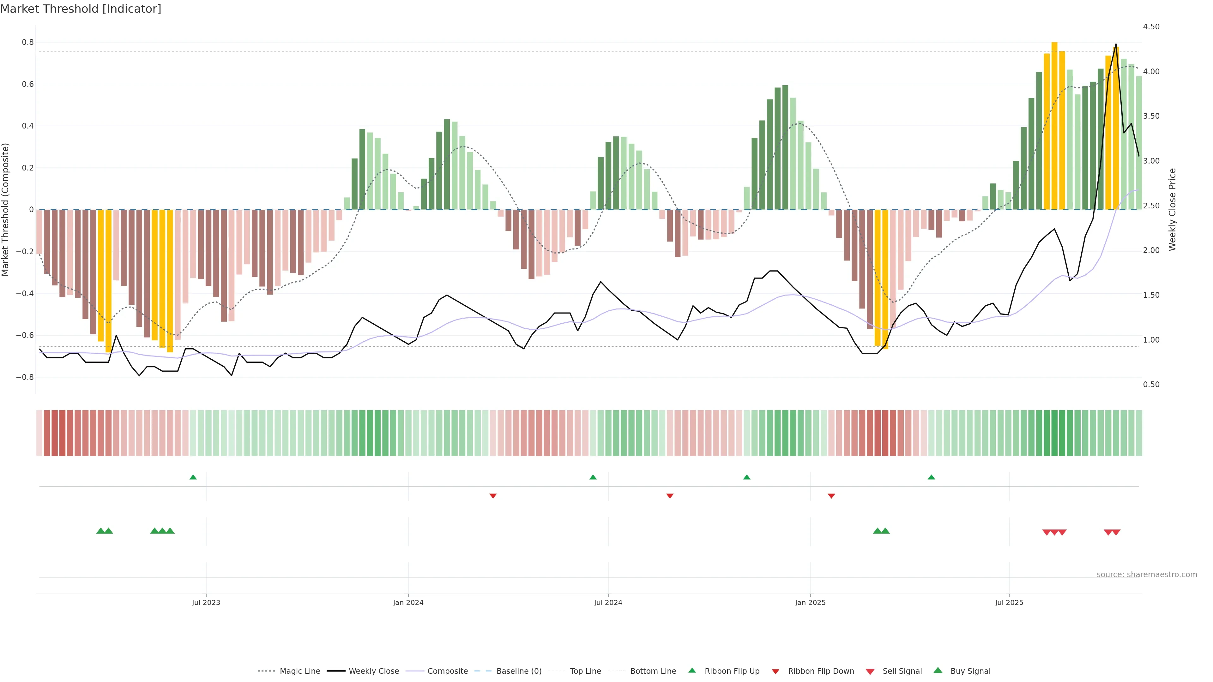
Task: Click the source: sharemaestro.com text
Action: coord(1147,574)
